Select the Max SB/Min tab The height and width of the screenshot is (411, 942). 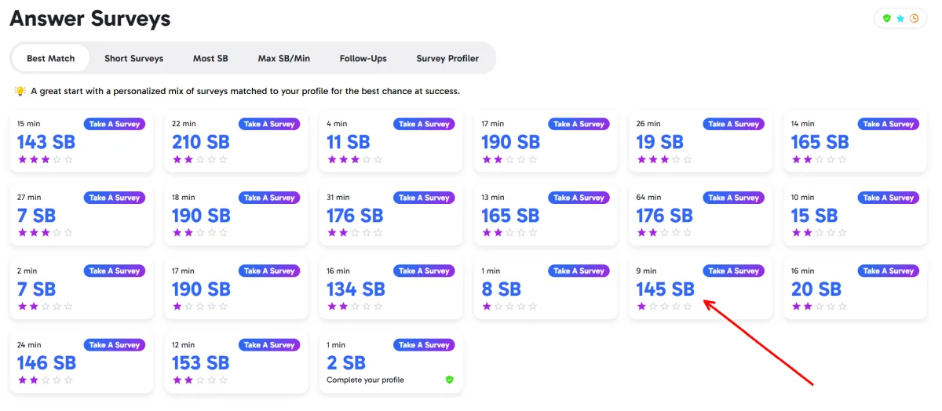(284, 58)
